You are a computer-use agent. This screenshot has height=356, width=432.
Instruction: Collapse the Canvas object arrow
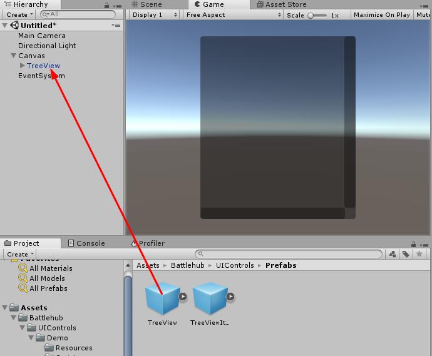[14, 55]
